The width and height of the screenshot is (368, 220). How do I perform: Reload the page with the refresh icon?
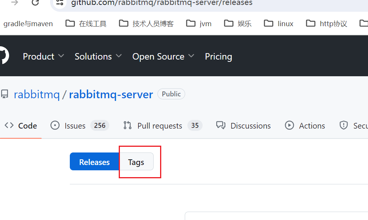(35, 3)
